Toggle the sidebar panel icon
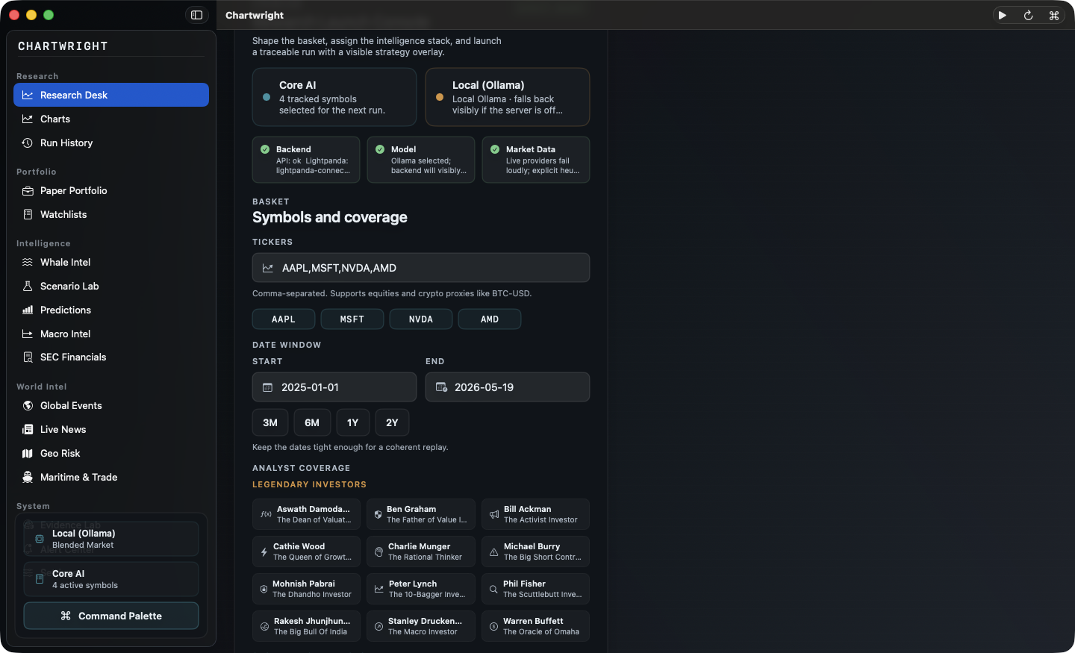This screenshot has height=653, width=1075. point(196,15)
